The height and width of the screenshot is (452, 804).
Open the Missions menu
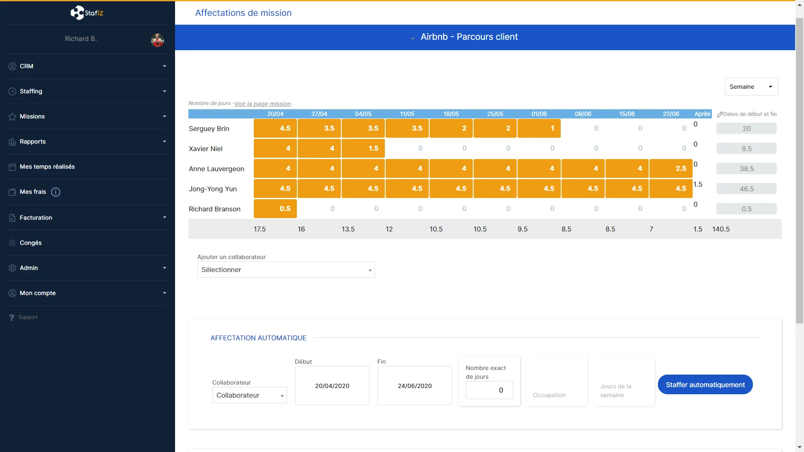[x=87, y=116]
